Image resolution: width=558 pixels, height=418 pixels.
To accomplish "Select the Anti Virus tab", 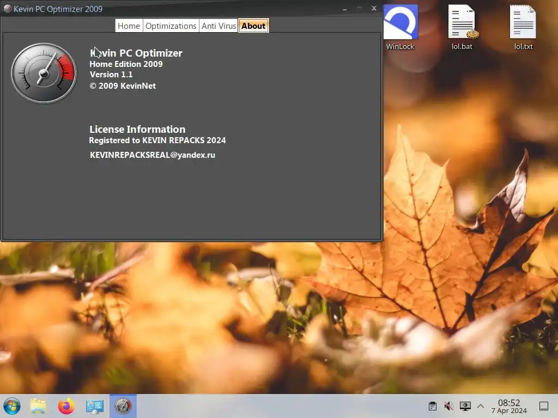I will point(219,26).
